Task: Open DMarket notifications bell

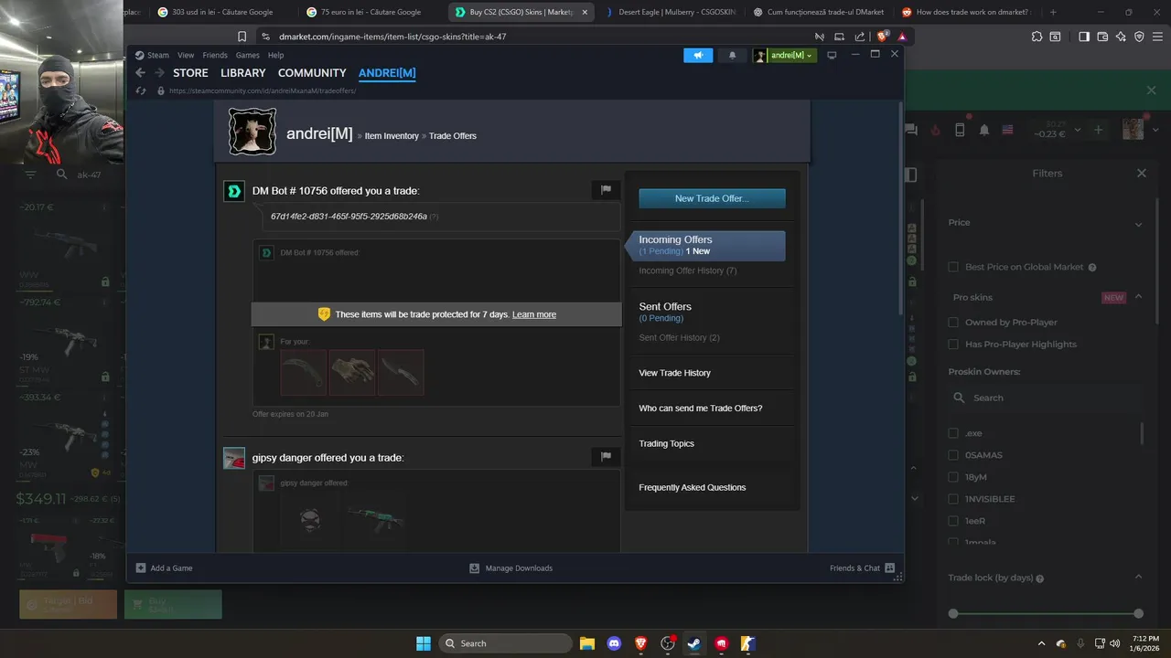Action: [983, 130]
